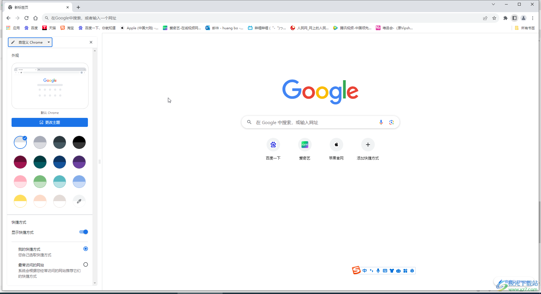Select the 新标签页 tab
Screen dimensions: 541x294
point(39,7)
